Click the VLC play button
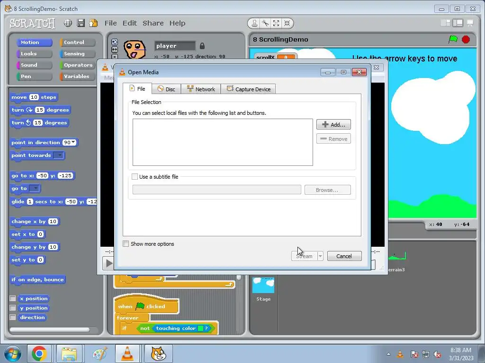This screenshot has width=485, height=363. [x=108, y=263]
